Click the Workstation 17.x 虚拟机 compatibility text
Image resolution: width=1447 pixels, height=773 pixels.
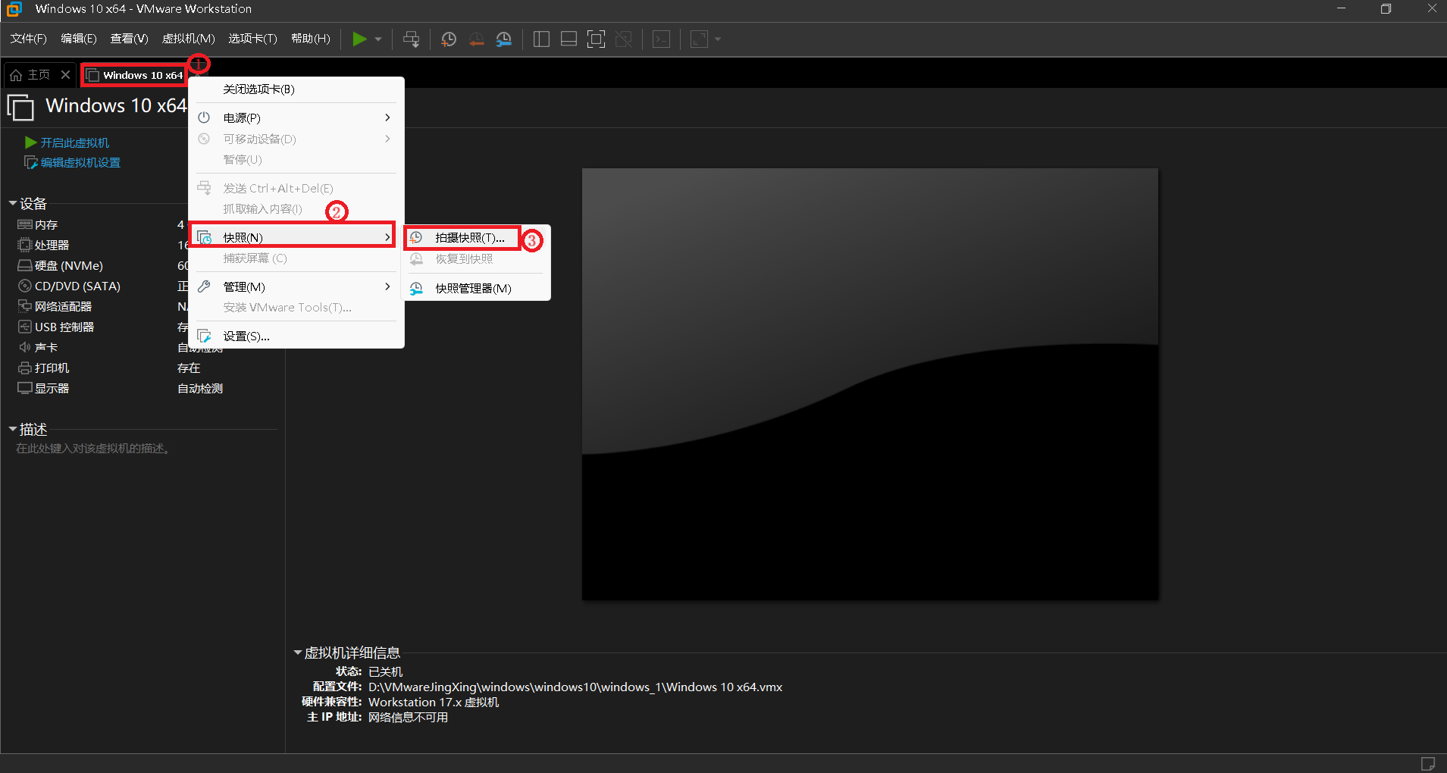point(434,703)
